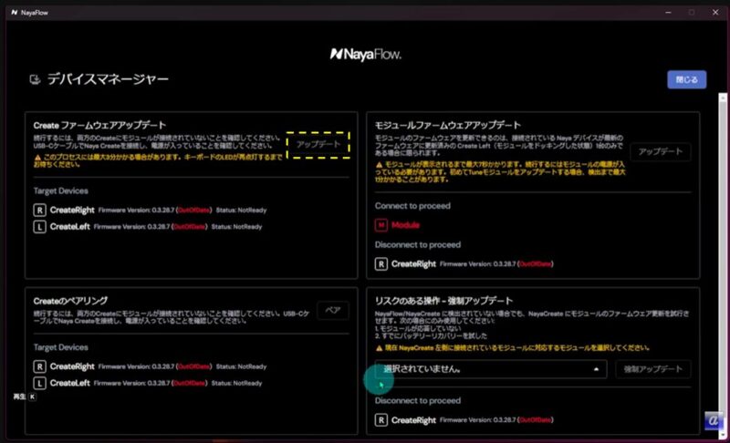Expand the dropdown arrow in the forced update panel
Viewport: 730px width, 443px height.
coord(596,369)
